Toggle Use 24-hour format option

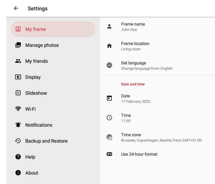click(x=139, y=154)
